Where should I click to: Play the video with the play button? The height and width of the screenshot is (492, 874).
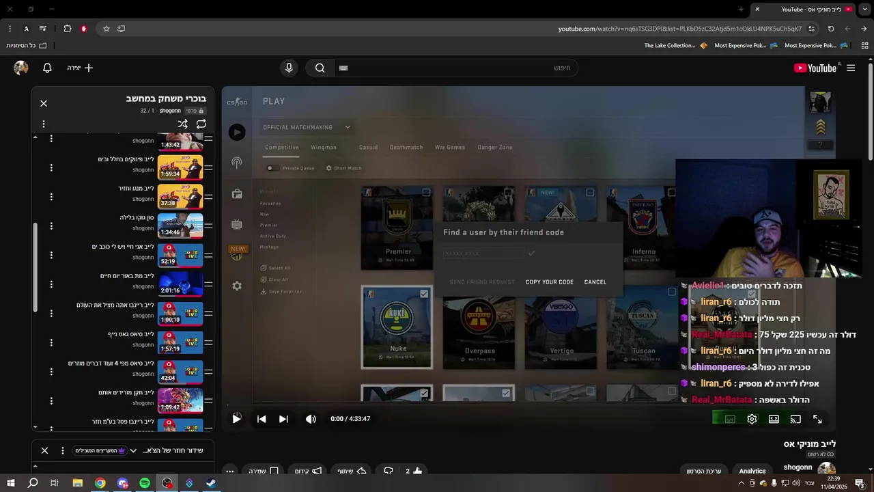236,419
